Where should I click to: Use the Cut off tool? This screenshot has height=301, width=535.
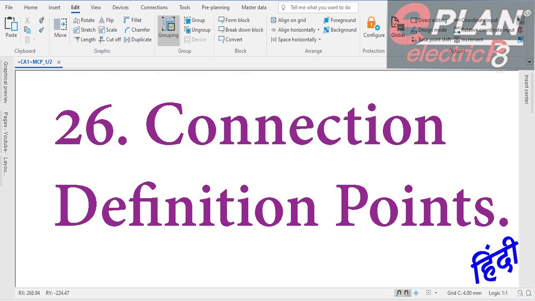point(110,40)
